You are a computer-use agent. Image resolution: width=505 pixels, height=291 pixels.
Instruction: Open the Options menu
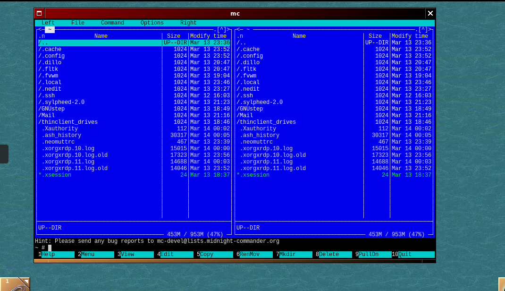pyautogui.click(x=152, y=23)
